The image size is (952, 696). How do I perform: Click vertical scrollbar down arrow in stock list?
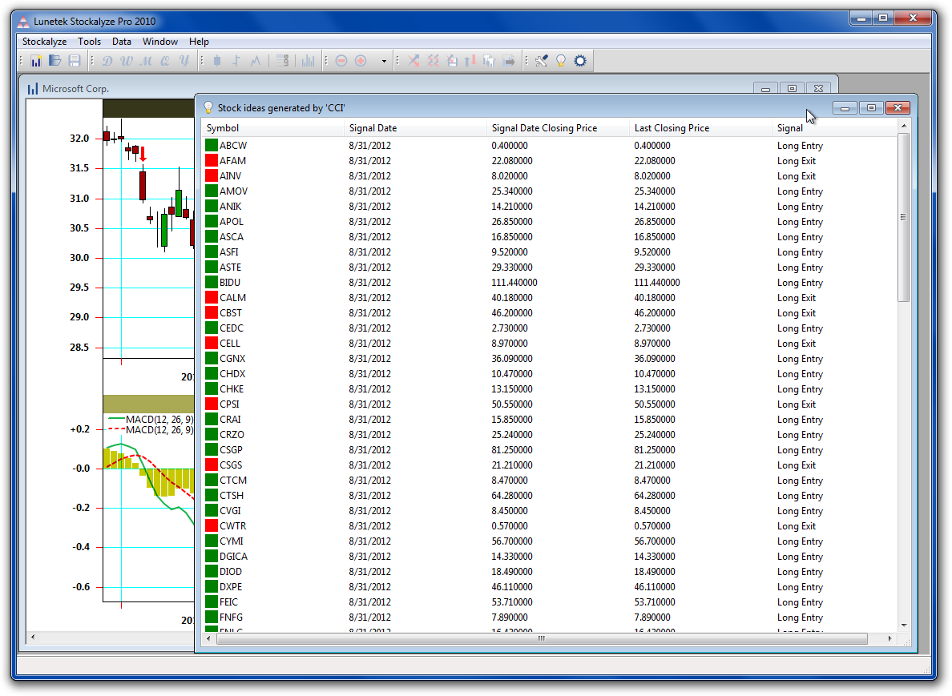click(x=904, y=625)
